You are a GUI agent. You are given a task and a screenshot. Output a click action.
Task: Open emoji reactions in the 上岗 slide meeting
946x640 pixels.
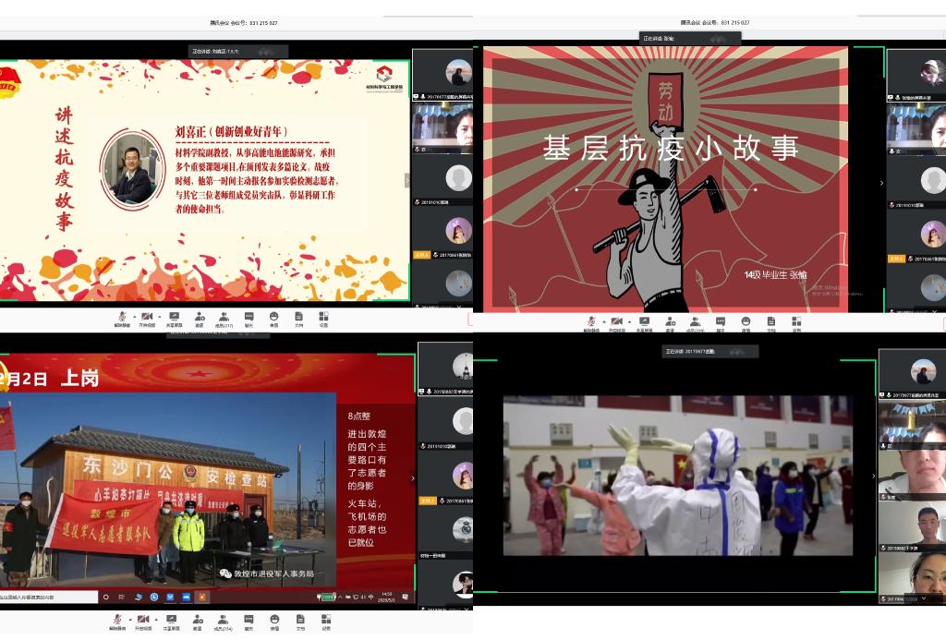(274, 622)
